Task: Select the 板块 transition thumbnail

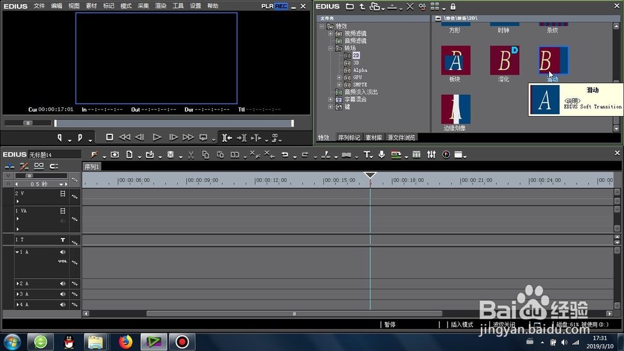Action: pos(456,60)
